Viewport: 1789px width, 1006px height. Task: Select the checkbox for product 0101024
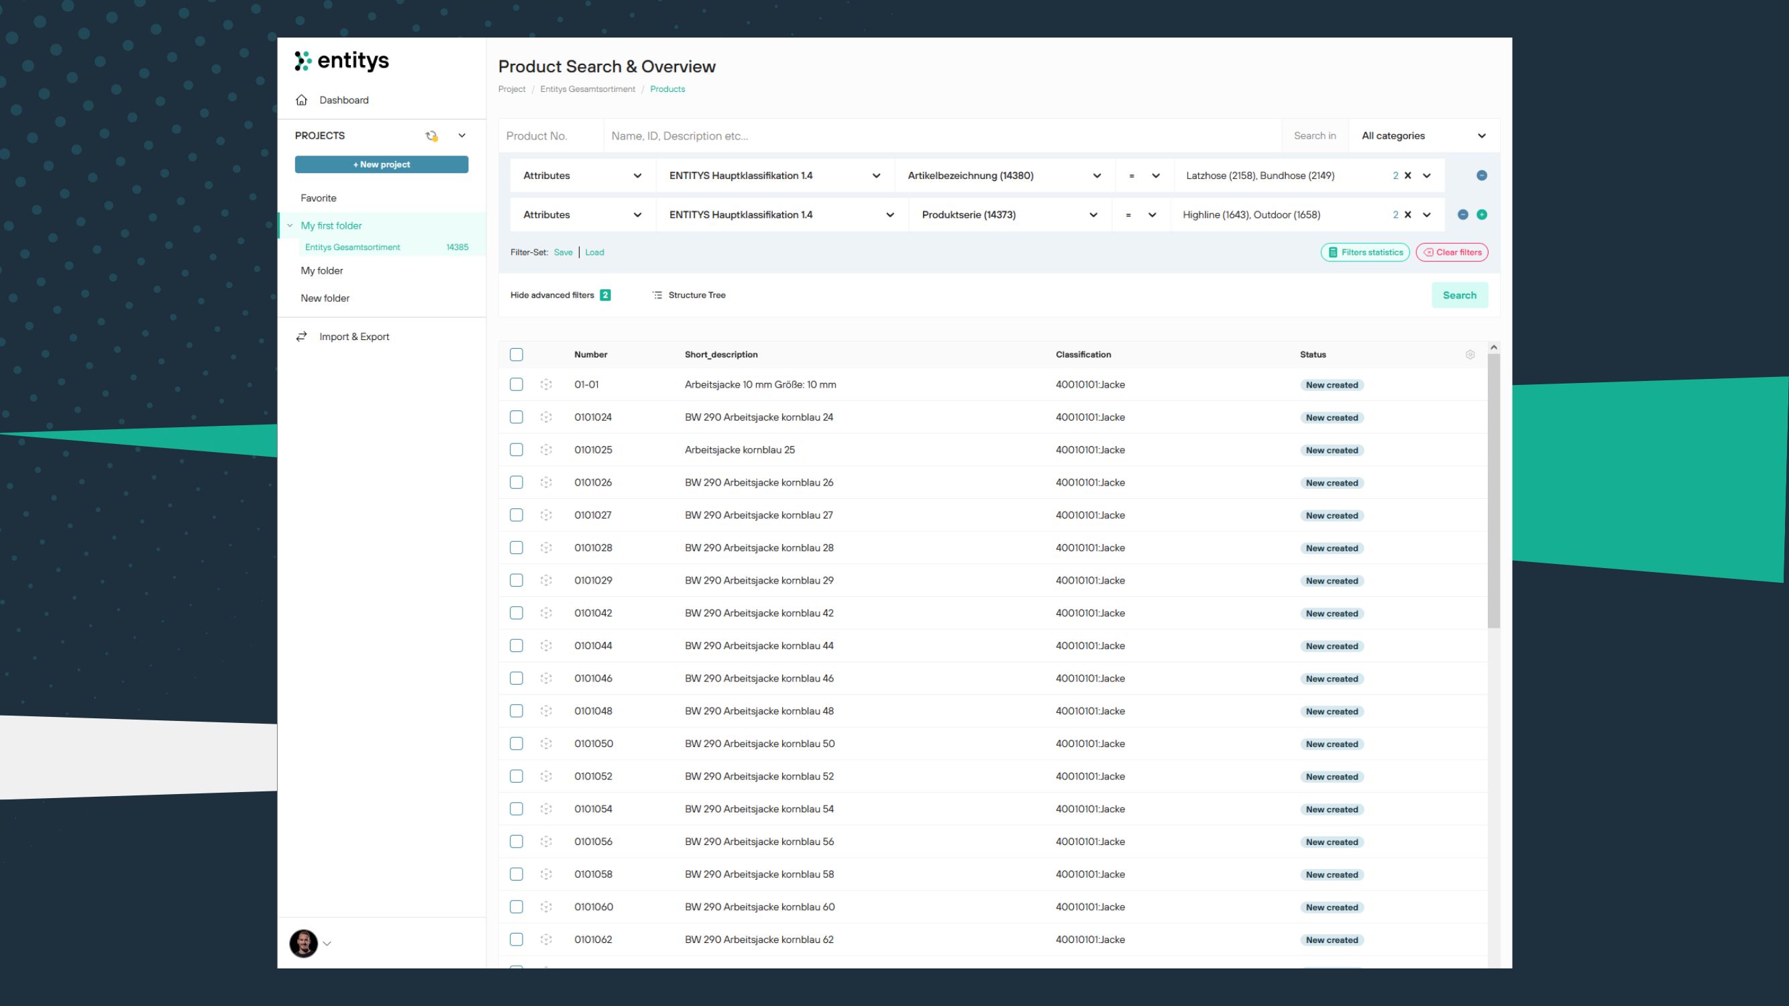pyautogui.click(x=517, y=416)
